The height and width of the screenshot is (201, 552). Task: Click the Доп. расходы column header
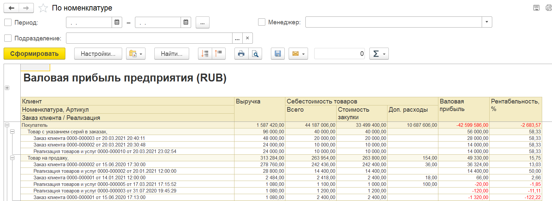pyautogui.click(x=413, y=113)
